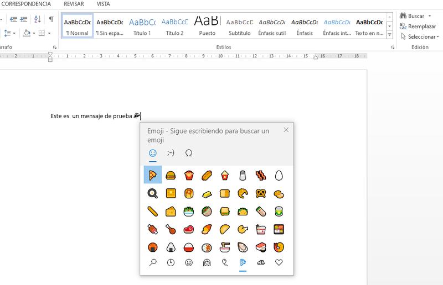The height and width of the screenshot is (285, 443).
Task: Choose the croissant emoji
Action: click(x=243, y=193)
